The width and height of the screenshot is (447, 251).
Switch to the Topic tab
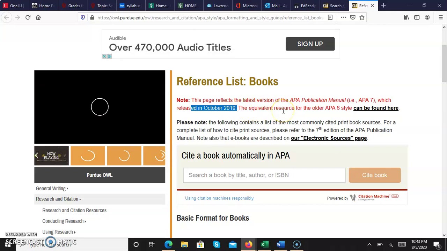coord(101,6)
